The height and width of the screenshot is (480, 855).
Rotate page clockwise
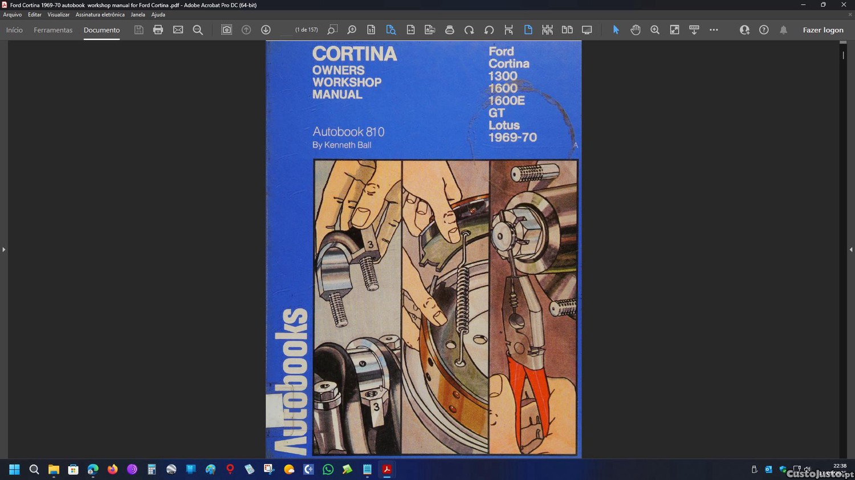pyautogui.click(x=469, y=30)
